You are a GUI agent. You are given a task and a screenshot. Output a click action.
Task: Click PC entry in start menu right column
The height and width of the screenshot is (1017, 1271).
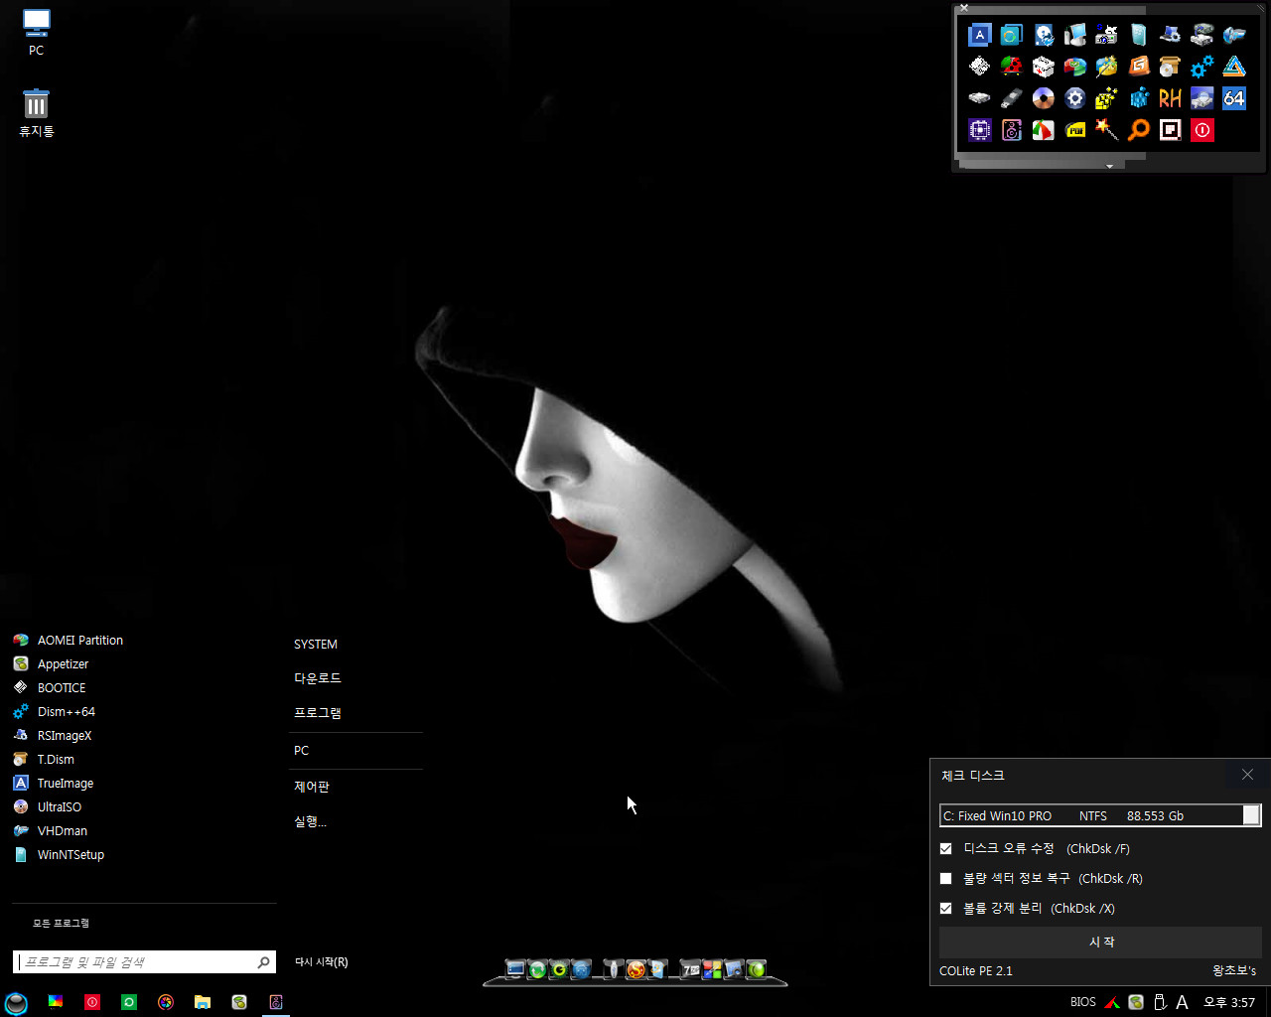point(302,751)
